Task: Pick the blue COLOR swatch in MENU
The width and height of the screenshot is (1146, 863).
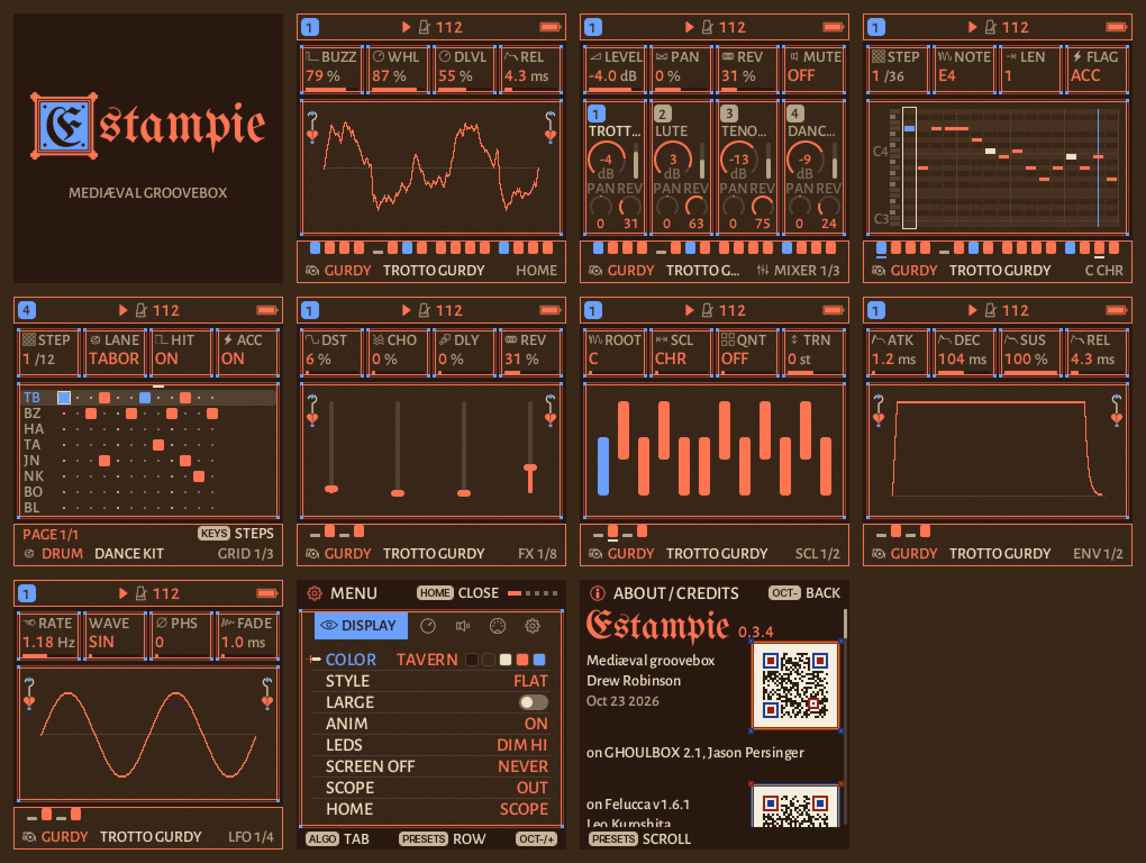Action: point(539,660)
